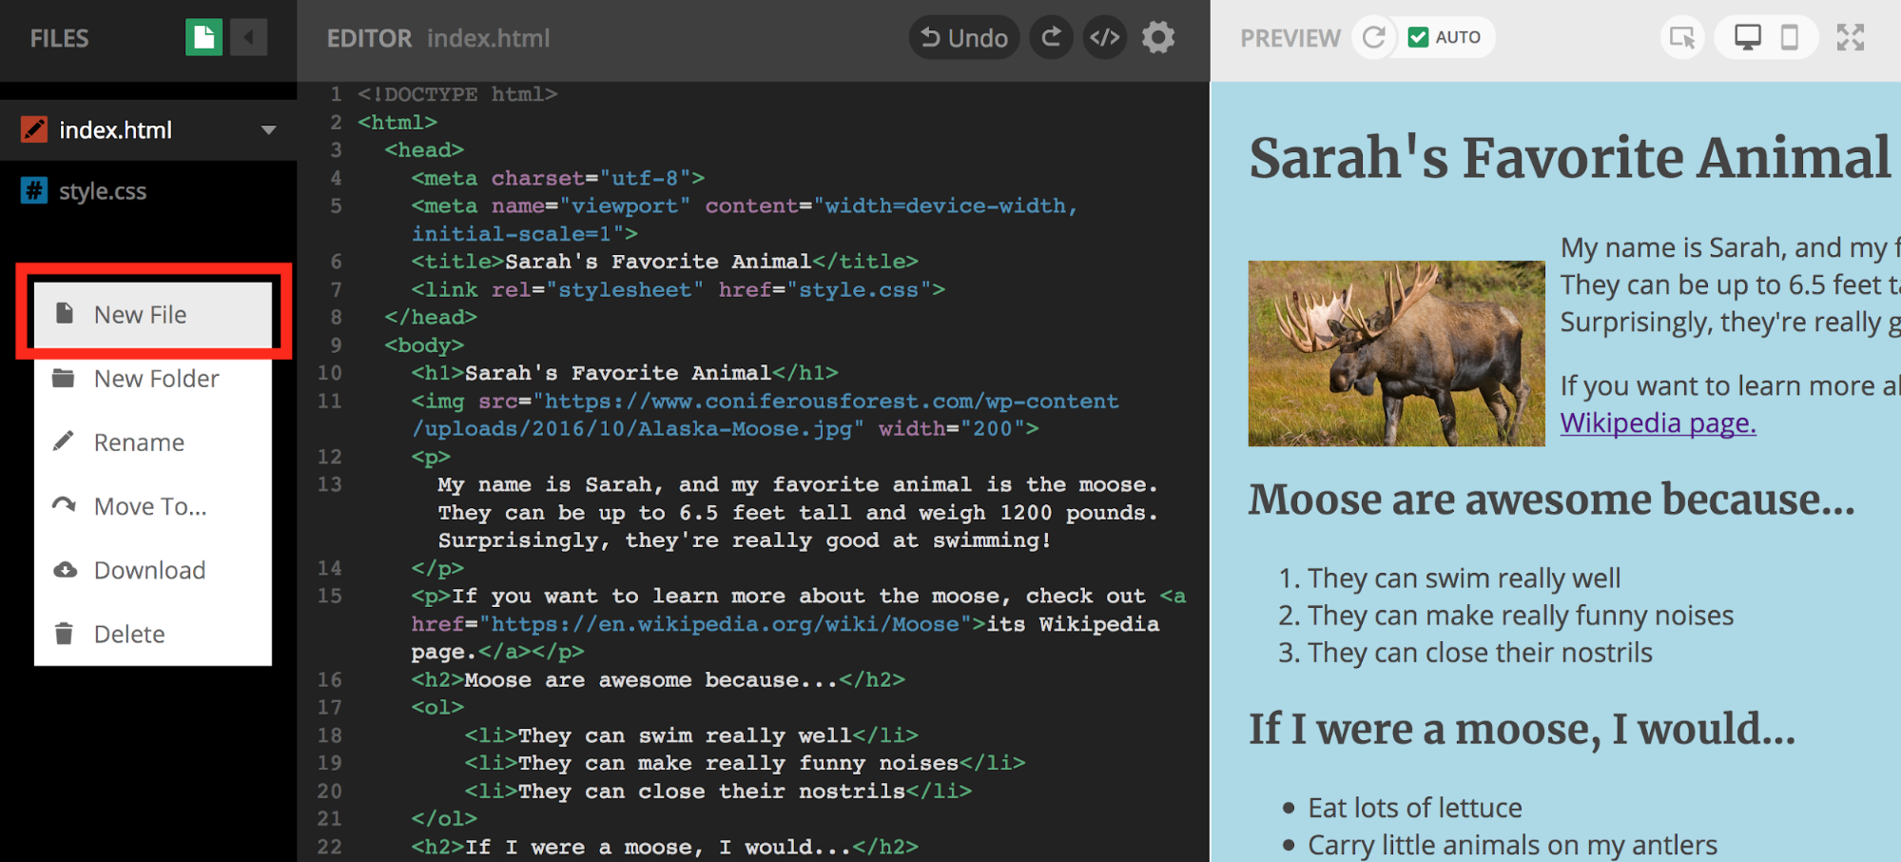
Task: Select Rename from the file menu
Action: pos(139,442)
